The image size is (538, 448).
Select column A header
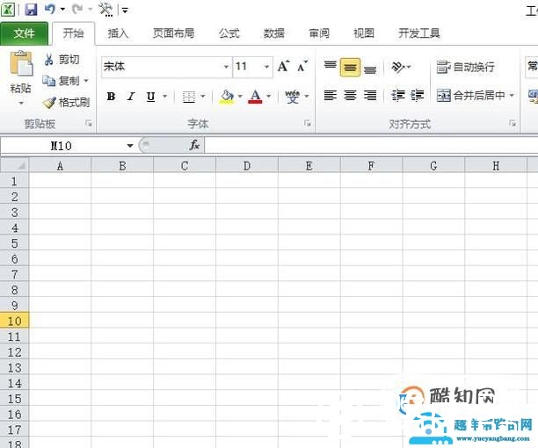[x=60, y=166]
